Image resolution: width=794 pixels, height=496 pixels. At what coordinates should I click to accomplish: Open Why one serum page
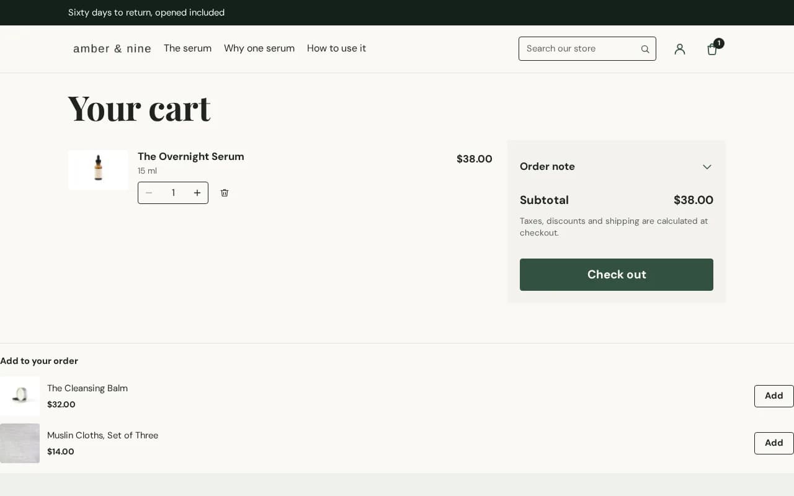click(x=259, y=48)
